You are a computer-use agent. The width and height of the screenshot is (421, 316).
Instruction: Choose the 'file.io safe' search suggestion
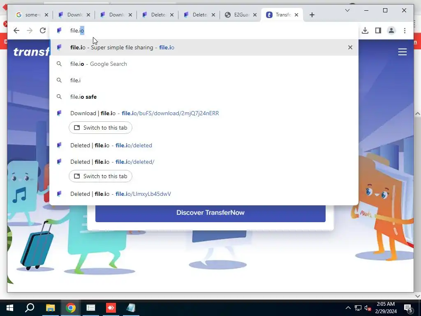tap(204, 97)
